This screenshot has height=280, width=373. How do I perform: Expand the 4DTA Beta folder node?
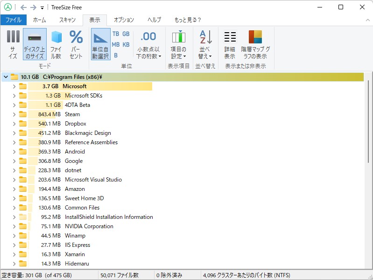coord(14,105)
